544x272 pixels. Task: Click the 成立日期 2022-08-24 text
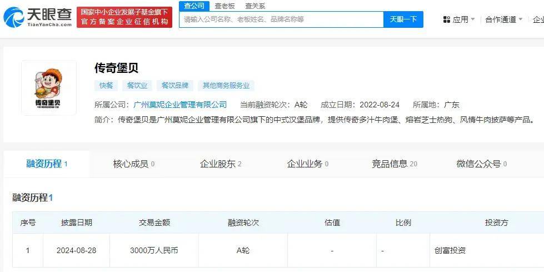coord(360,105)
